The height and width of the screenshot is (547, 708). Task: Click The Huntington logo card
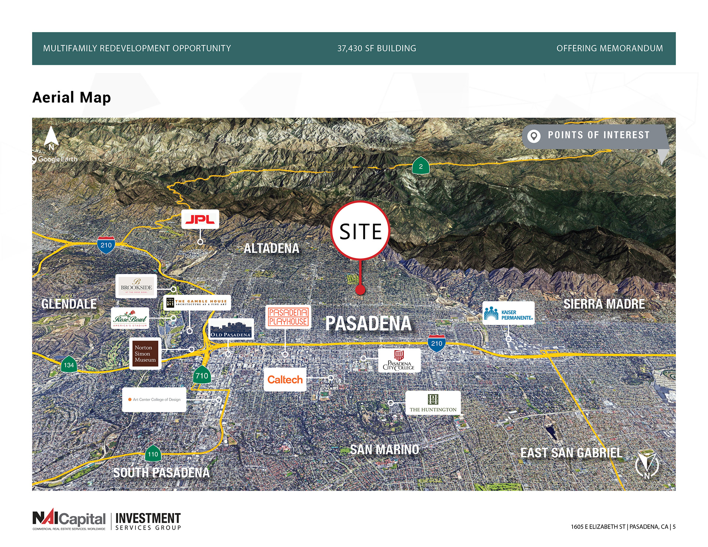click(433, 403)
